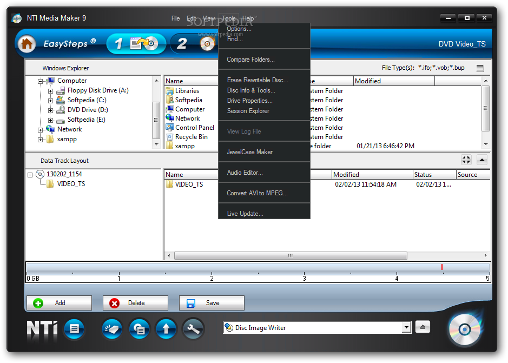The width and height of the screenshot is (508, 363).
Task: Expand the xampp tree node
Action: 40,140
